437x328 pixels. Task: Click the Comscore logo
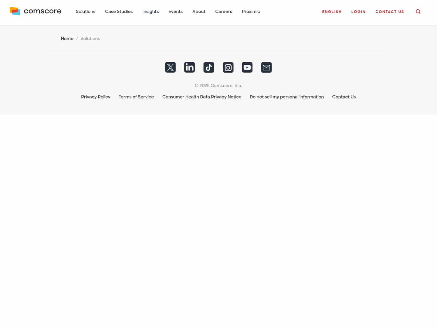35,11
